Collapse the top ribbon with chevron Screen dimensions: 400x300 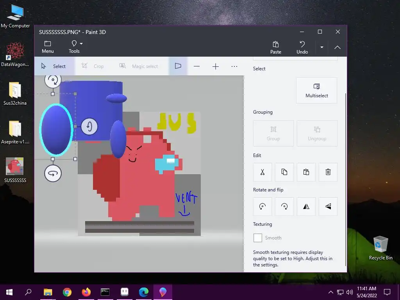click(x=337, y=47)
